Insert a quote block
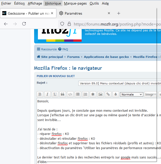 [x=63, y=94]
